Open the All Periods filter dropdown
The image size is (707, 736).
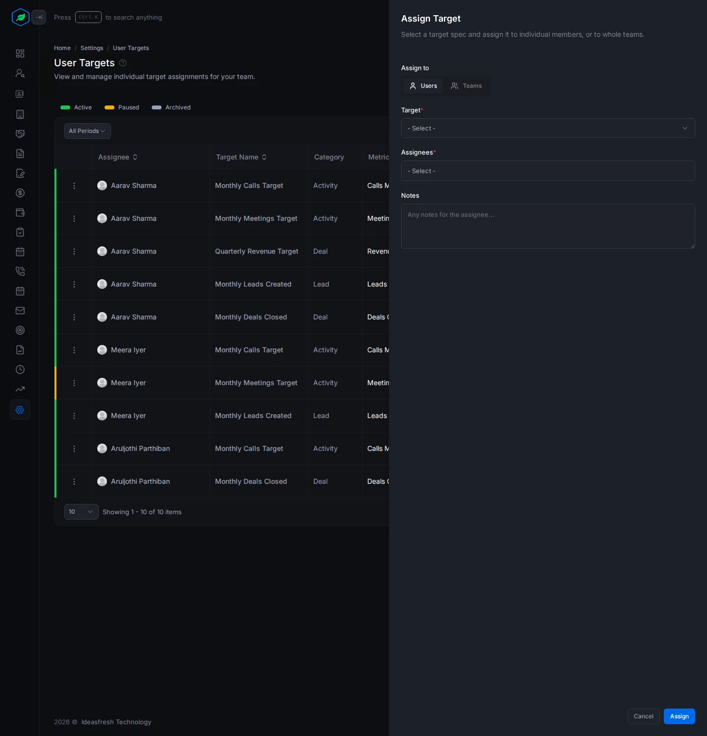pyautogui.click(x=87, y=131)
